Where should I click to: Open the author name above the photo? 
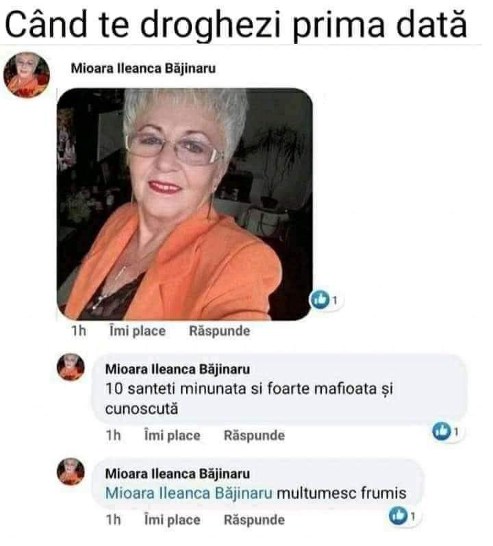pyautogui.click(x=143, y=69)
